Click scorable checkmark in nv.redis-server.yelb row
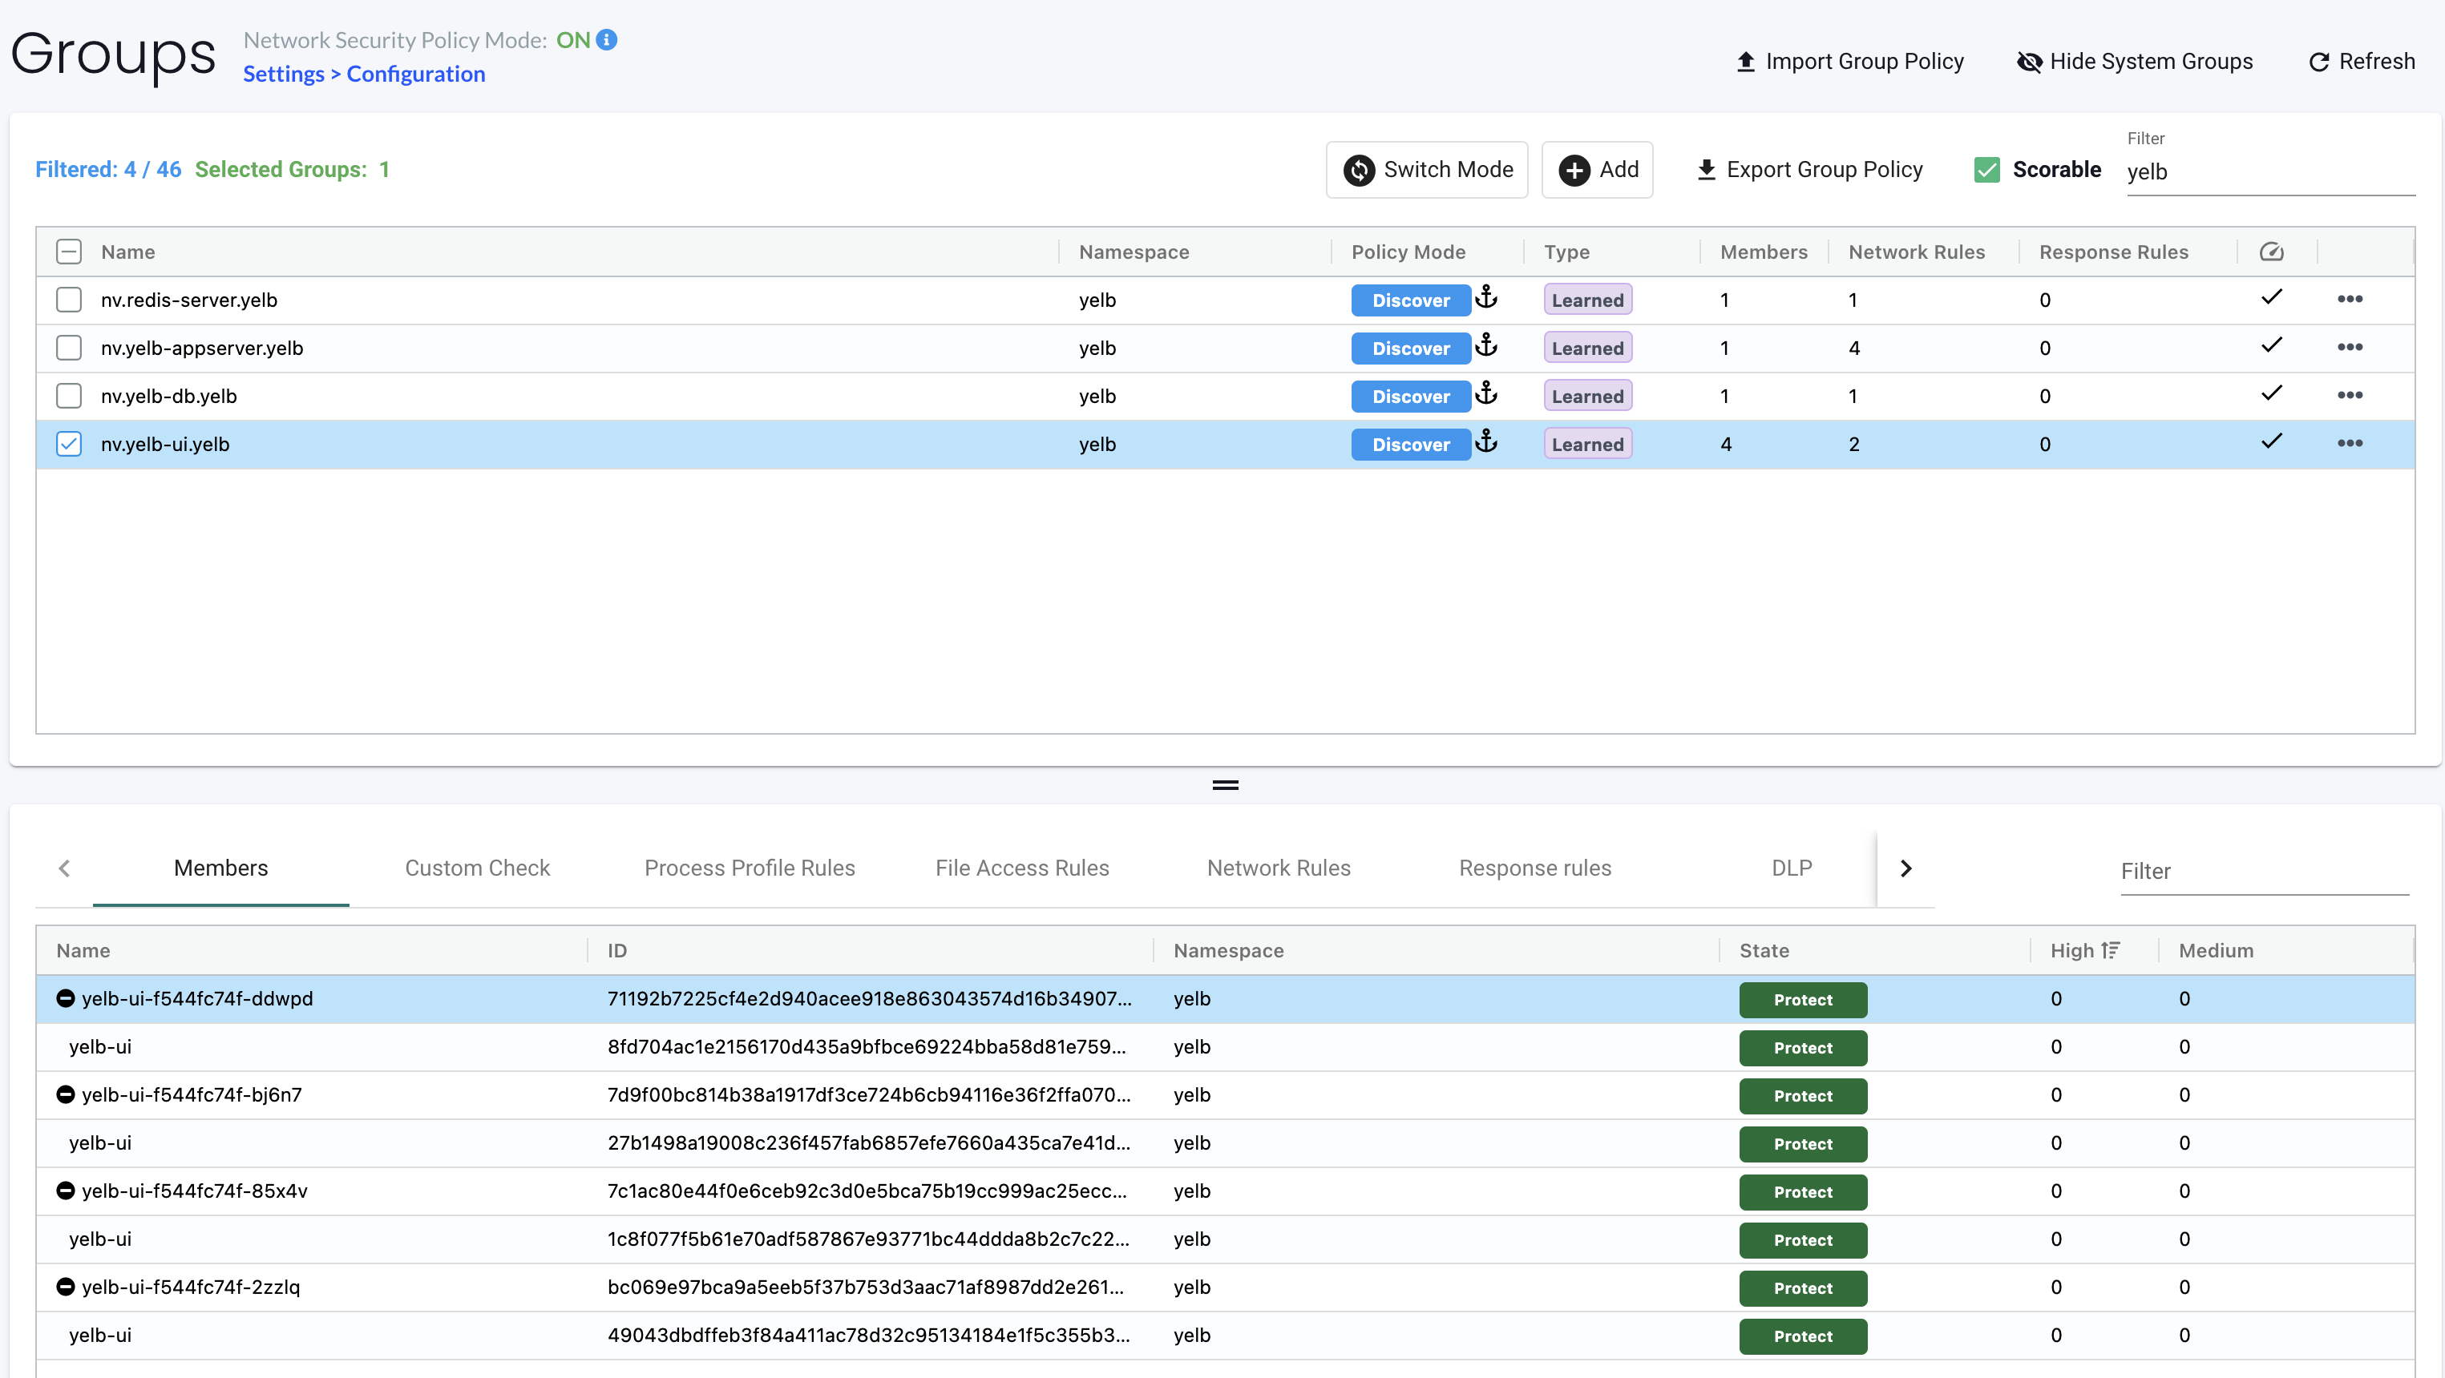The height and width of the screenshot is (1378, 2445). 2271,298
